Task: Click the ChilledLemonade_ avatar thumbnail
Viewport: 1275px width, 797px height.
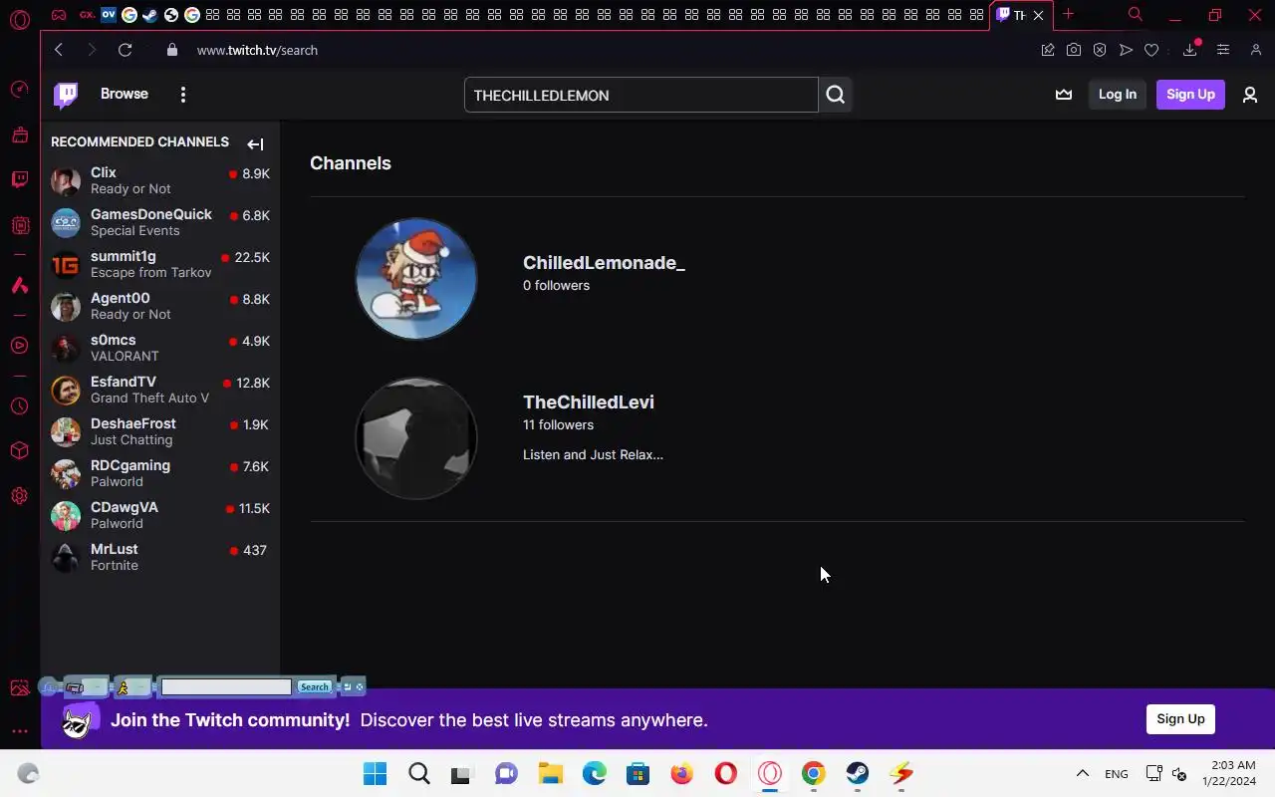Action: click(416, 279)
